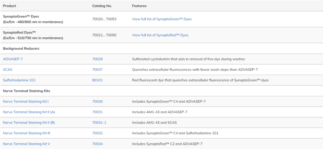The image size is (323, 149).
Task: Open the SCAS product link
Action: [x=8, y=70]
